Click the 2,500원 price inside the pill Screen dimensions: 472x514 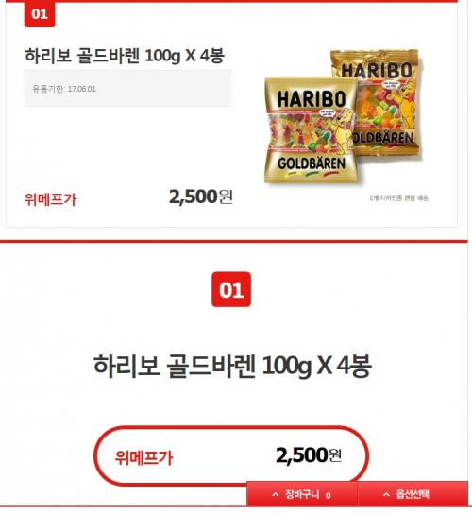[309, 455]
